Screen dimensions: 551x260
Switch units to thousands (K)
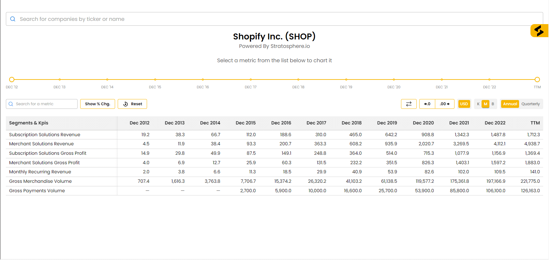(x=478, y=104)
